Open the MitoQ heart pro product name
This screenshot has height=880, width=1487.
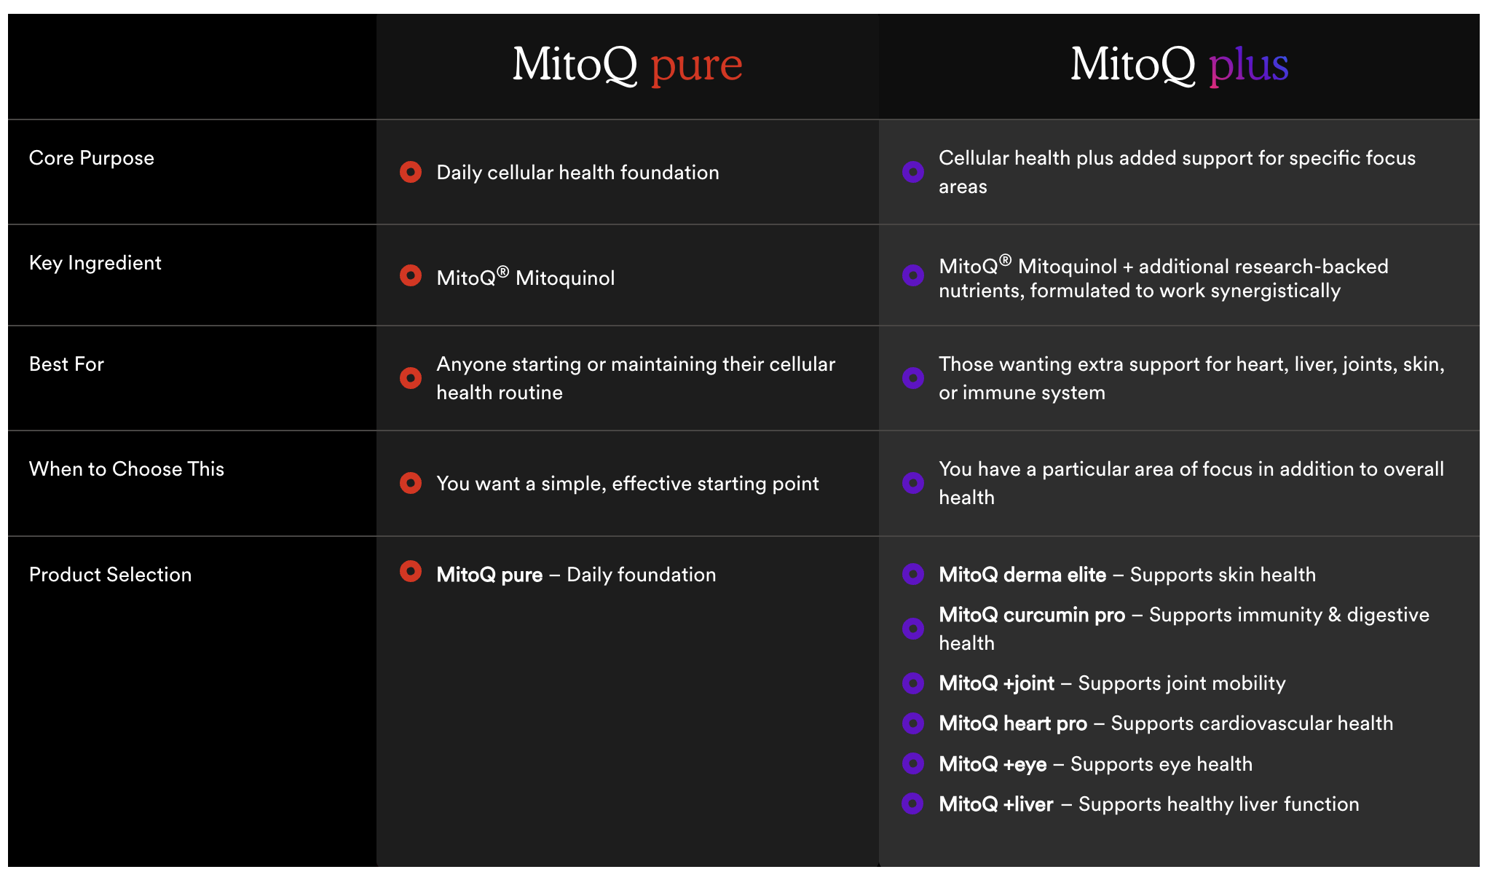point(1013,723)
